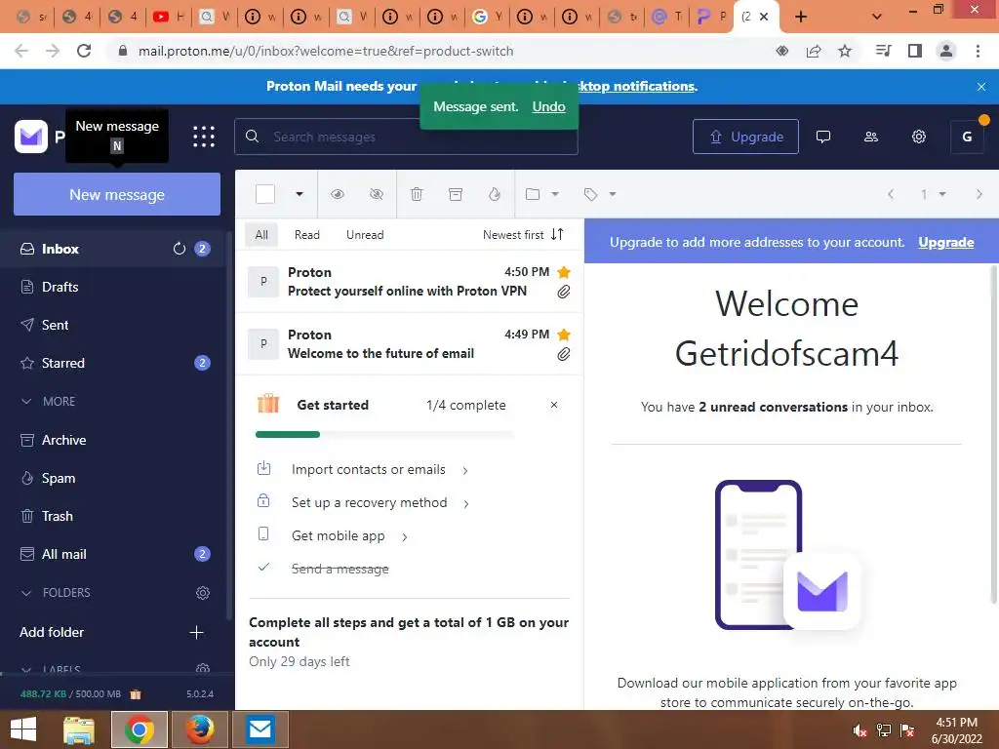This screenshot has height=749, width=999.
Task: Move selected to trash icon
Action: pyautogui.click(x=416, y=194)
